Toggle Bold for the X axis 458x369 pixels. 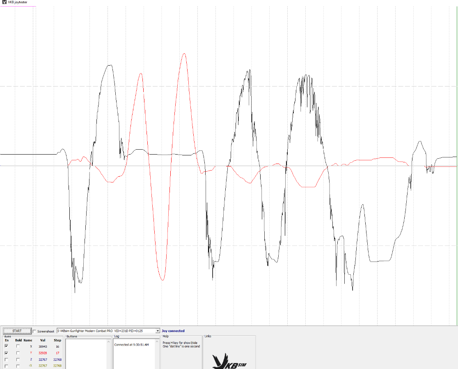pos(18,346)
